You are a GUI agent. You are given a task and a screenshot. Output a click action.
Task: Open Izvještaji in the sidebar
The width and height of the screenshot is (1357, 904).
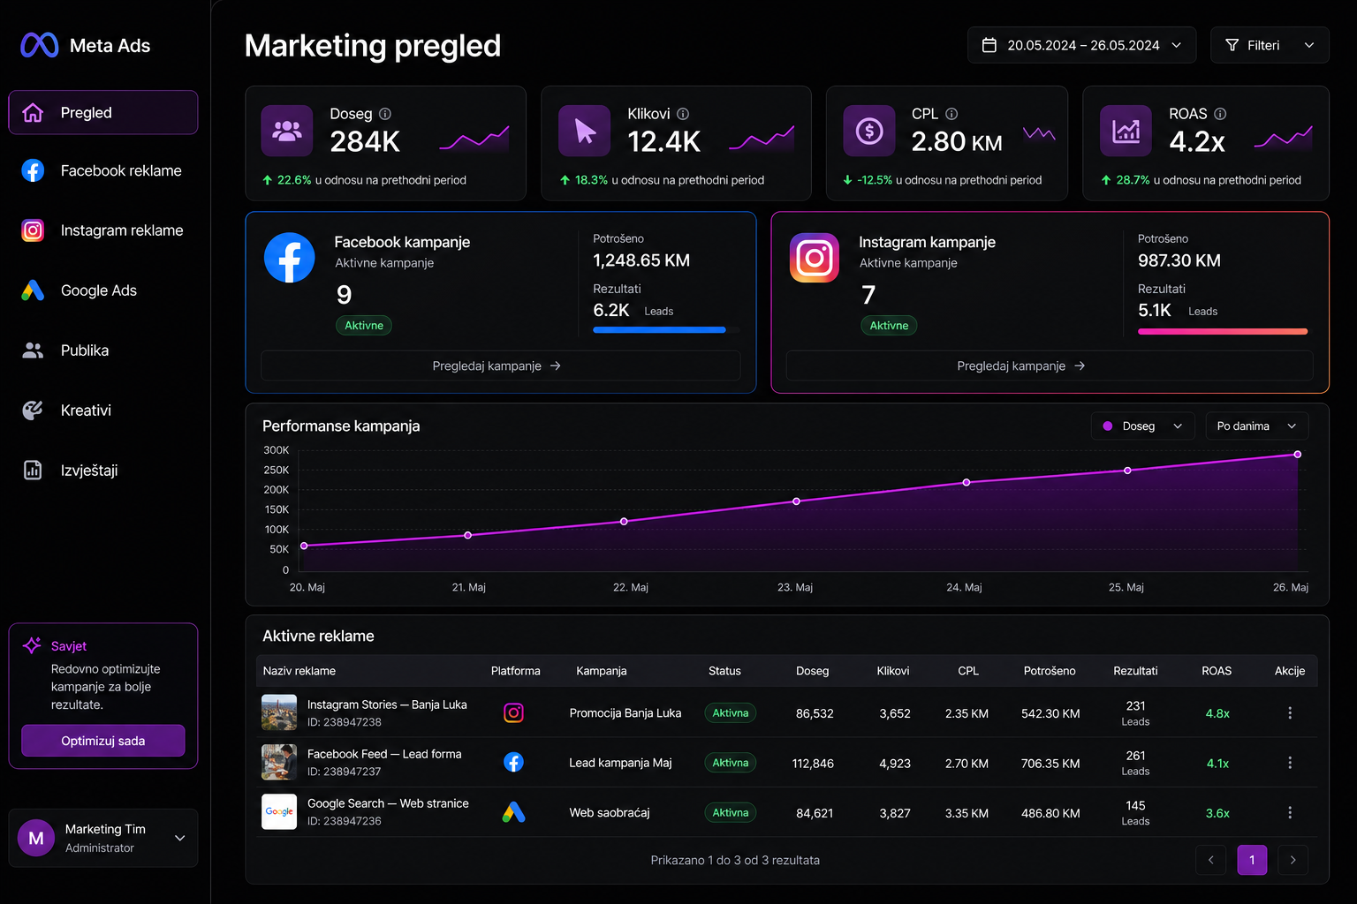(103, 471)
